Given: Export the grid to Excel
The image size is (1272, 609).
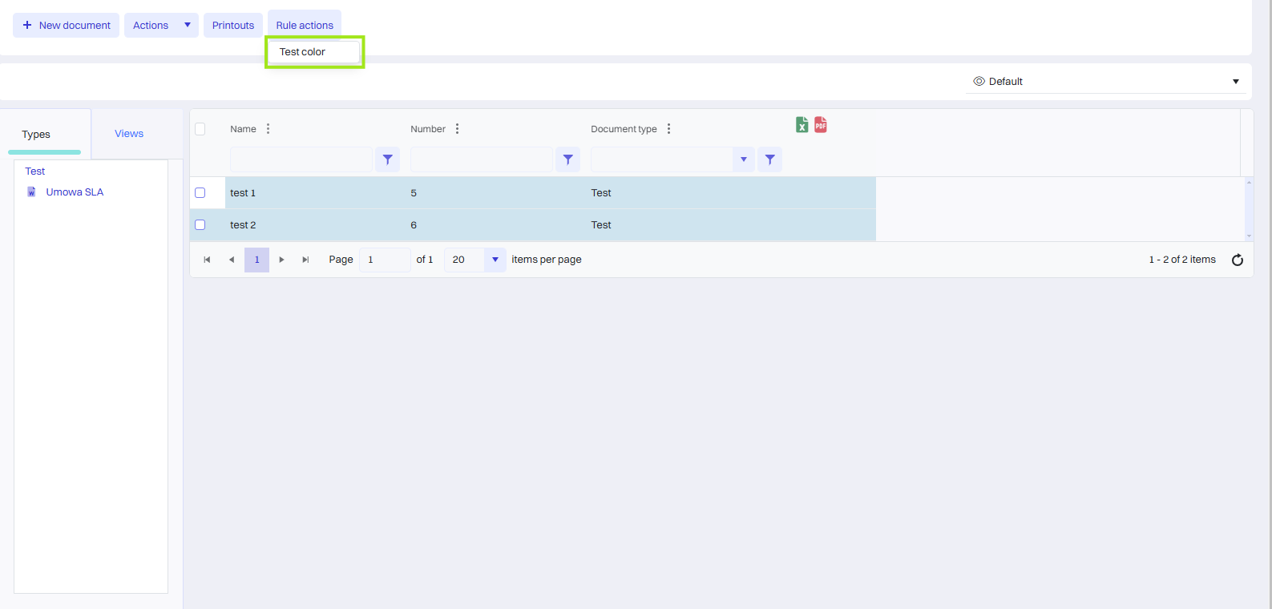Looking at the screenshot, I should click(x=802, y=125).
